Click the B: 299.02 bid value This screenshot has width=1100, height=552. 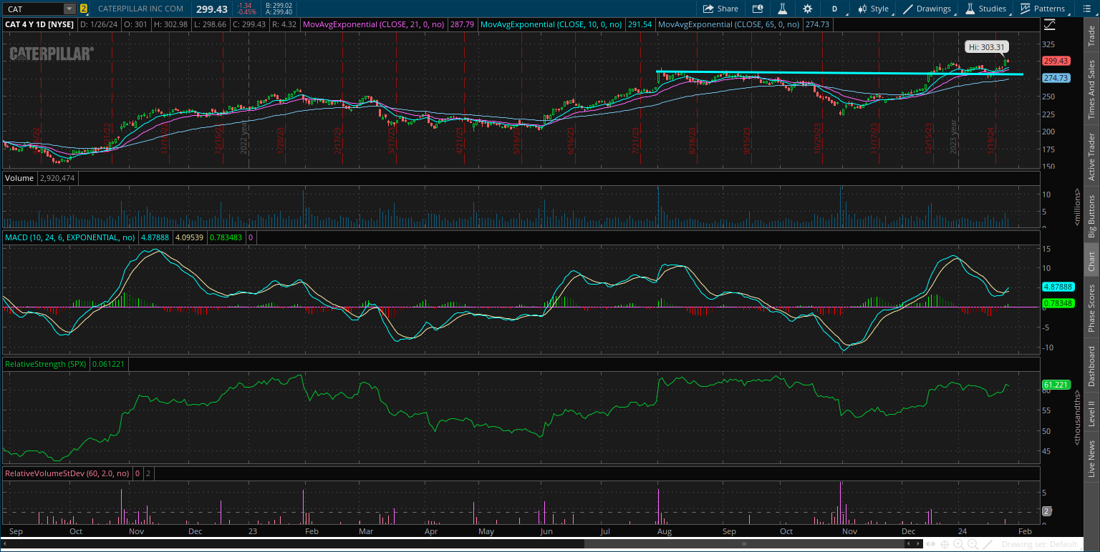279,5
